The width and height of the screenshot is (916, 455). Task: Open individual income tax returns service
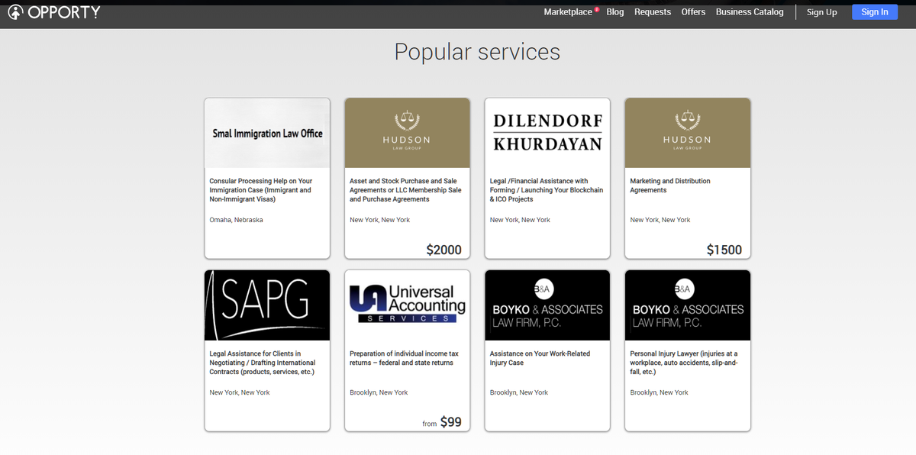tap(404, 358)
